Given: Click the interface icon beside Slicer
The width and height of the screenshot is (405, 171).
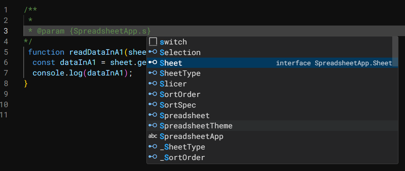Looking at the screenshot, I should click(x=153, y=84).
